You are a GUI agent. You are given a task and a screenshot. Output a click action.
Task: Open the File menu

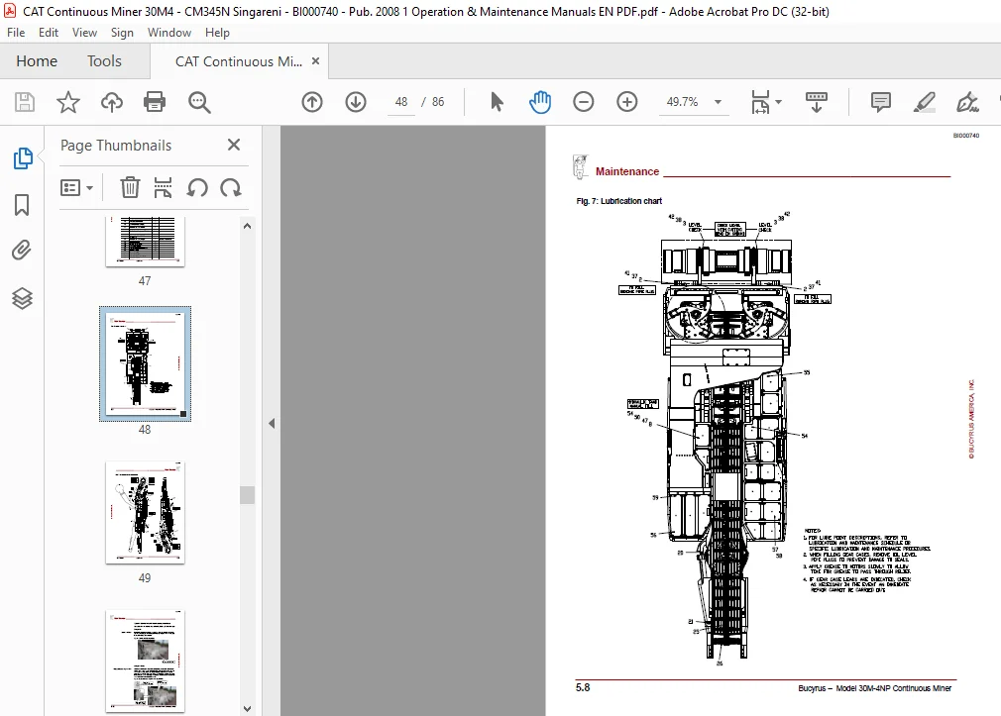tap(16, 33)
